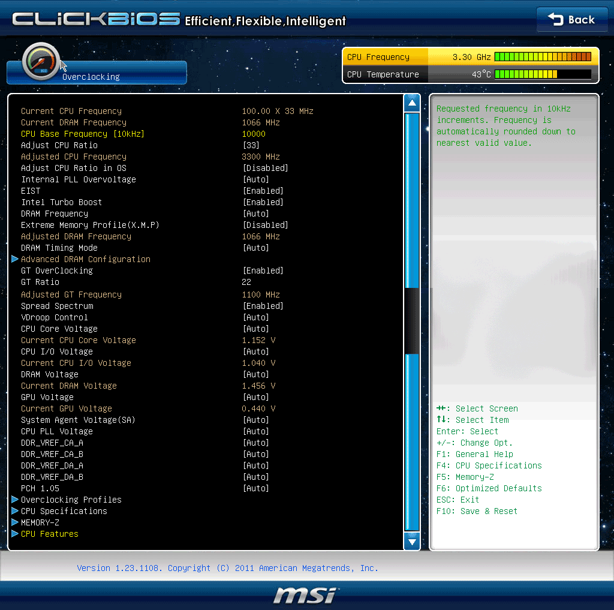Open the CPU Features submenu
Viewport: 614px width, 610px height.
click(x=49, y=534)
